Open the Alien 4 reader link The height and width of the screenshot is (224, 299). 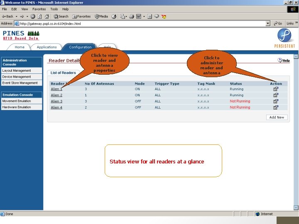coord(56,107)
